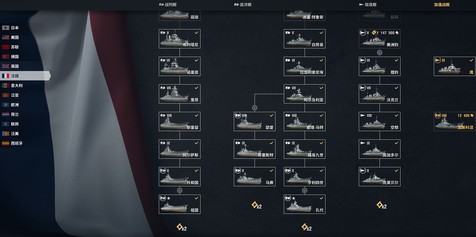Screen dimensions: 476x237
Task: Pick the tier IX 莫加多尔 destroyer
Action: pos(380,149)
